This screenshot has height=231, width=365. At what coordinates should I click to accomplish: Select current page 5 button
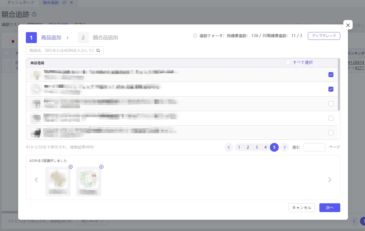tap(274, 147)
